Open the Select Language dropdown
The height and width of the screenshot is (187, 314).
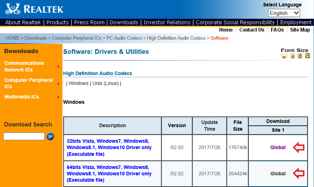pos(284,13)
